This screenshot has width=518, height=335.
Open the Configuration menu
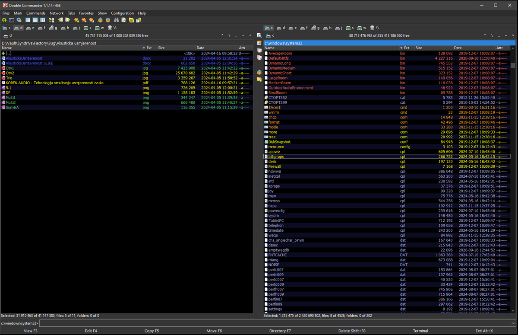point(122,13)
